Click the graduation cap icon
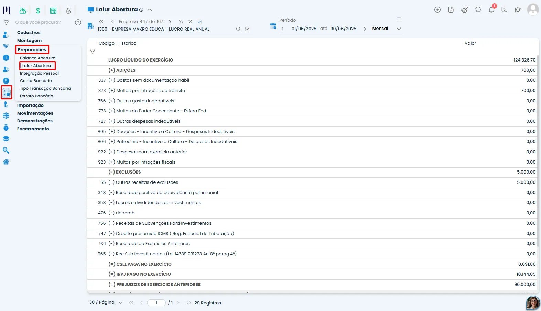Screen dimensions: 541x311 click(x=518, y=10)
